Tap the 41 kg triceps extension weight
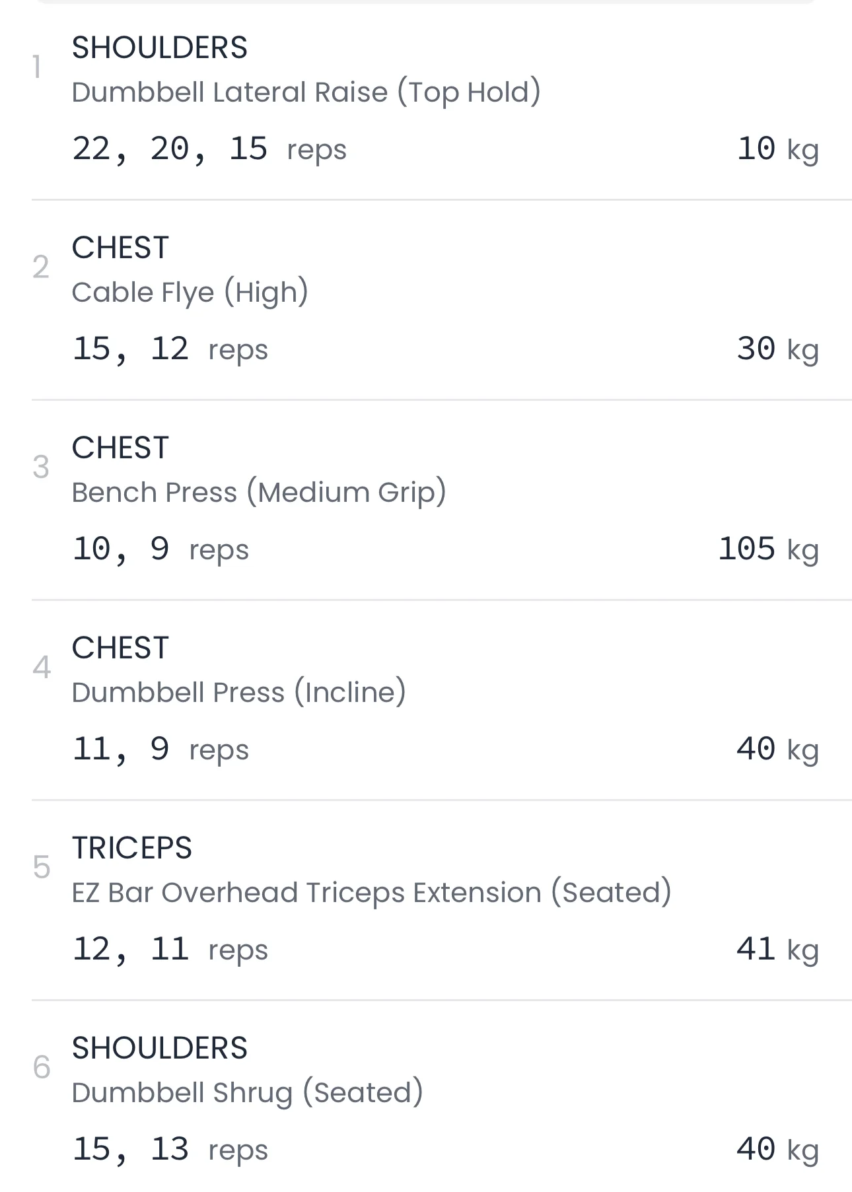852x1192 pixels. coord(777,950)
